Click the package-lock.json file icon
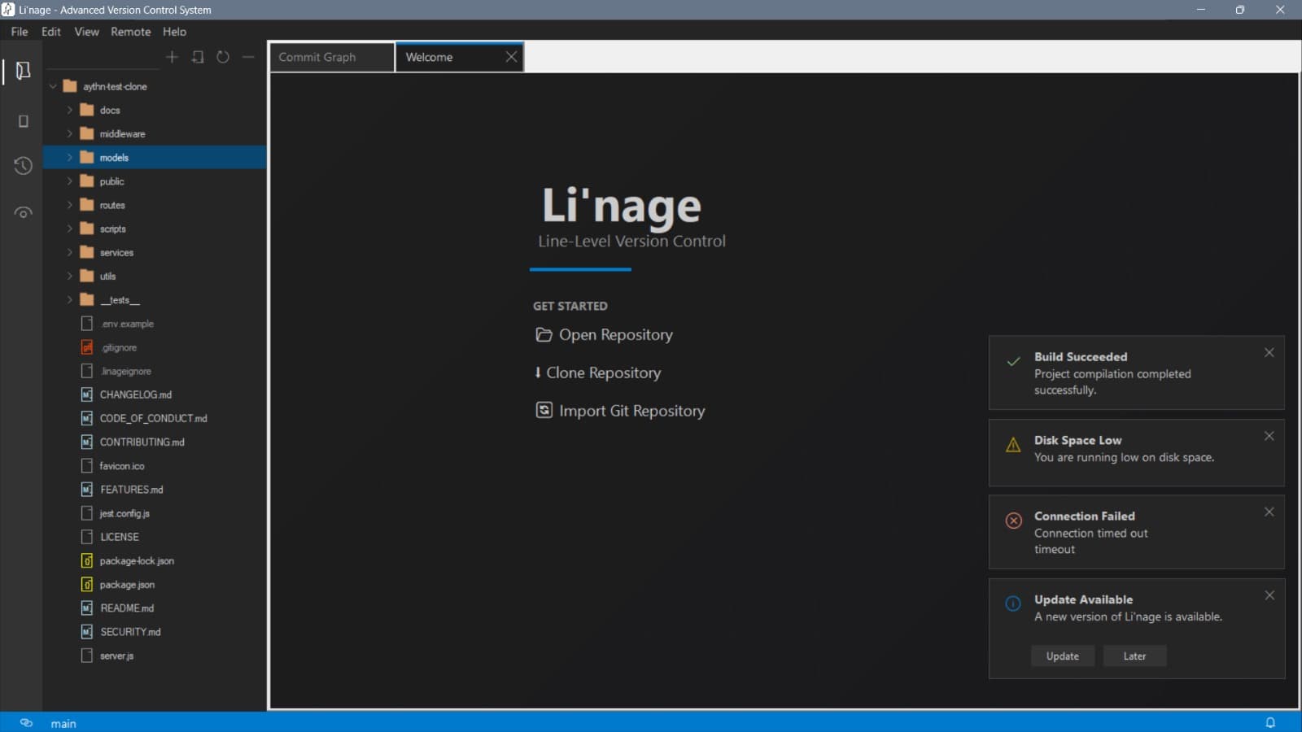The width and height of the screenshot is (1302, 732). pos(87,560)
